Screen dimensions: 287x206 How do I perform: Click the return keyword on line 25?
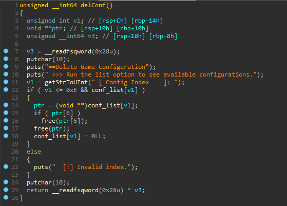click(37, 190)
